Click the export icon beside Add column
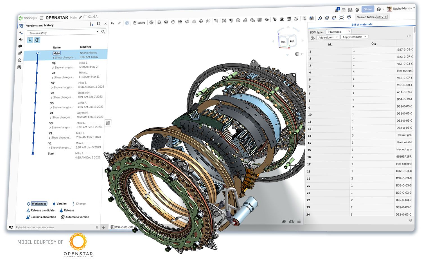 tap(312, 38)
